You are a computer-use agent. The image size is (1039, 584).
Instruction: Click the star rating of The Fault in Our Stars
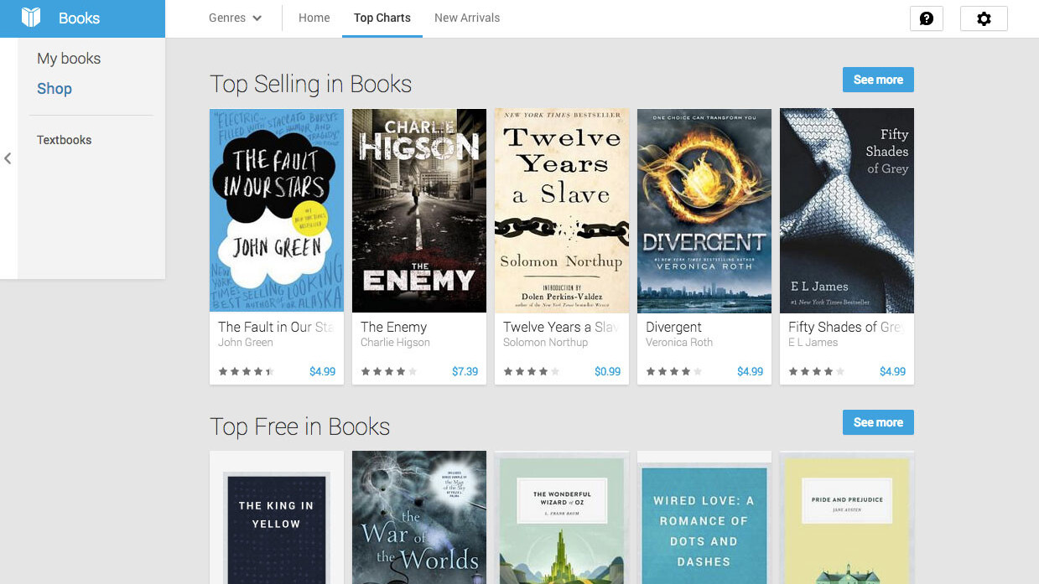246,371
